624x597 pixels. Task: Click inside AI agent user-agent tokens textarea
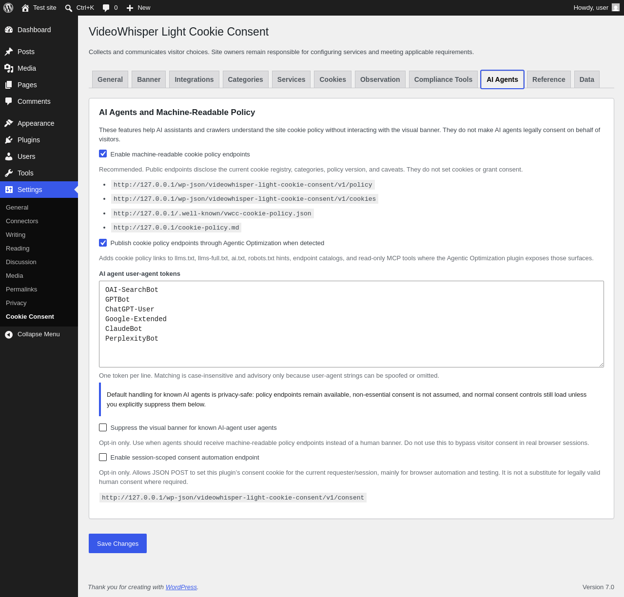pyautogui.click(x=351, y=324)
